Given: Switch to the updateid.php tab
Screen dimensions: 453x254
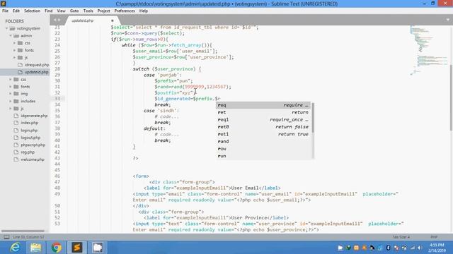Looking at the screenshot, I should 83,20.
